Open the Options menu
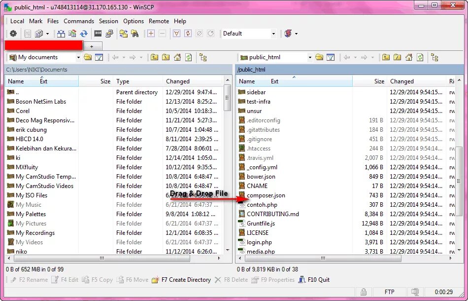 (x=134, y=21)
